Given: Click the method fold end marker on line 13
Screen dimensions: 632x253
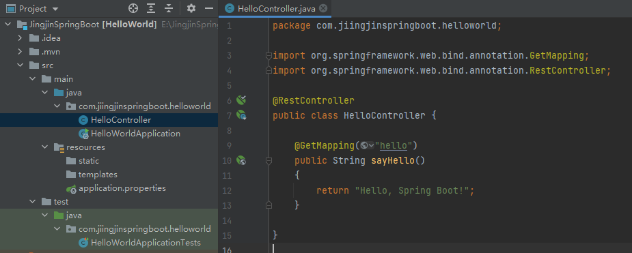Looking at the screenshot, I should 269,205.
